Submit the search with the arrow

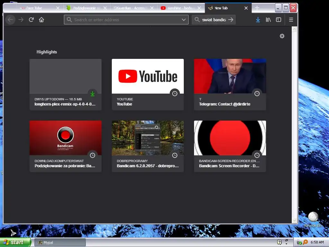pos(231,20)
